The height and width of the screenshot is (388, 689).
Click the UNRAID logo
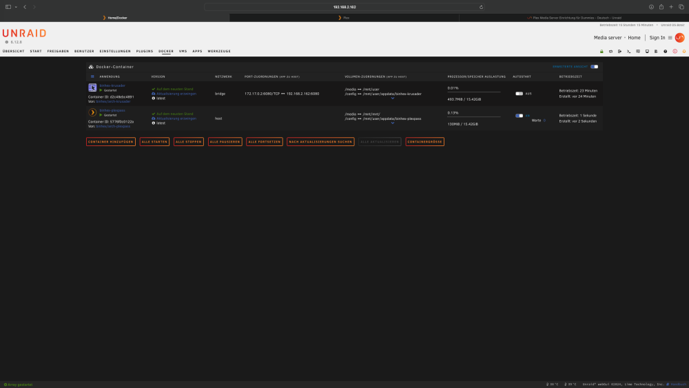click(x=24, y=33)
